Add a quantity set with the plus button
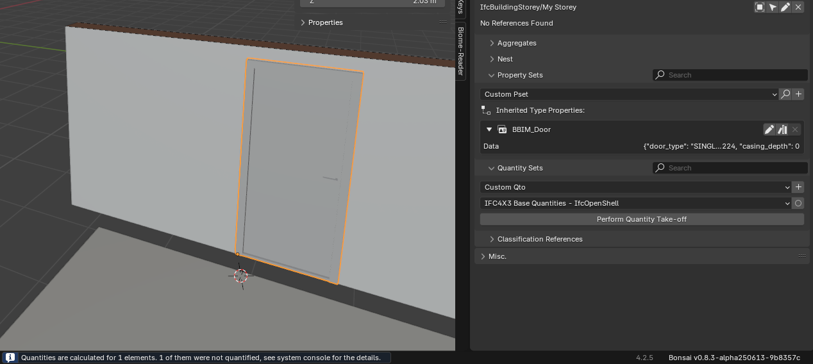The image size is (813, 364). coord(798,187)
